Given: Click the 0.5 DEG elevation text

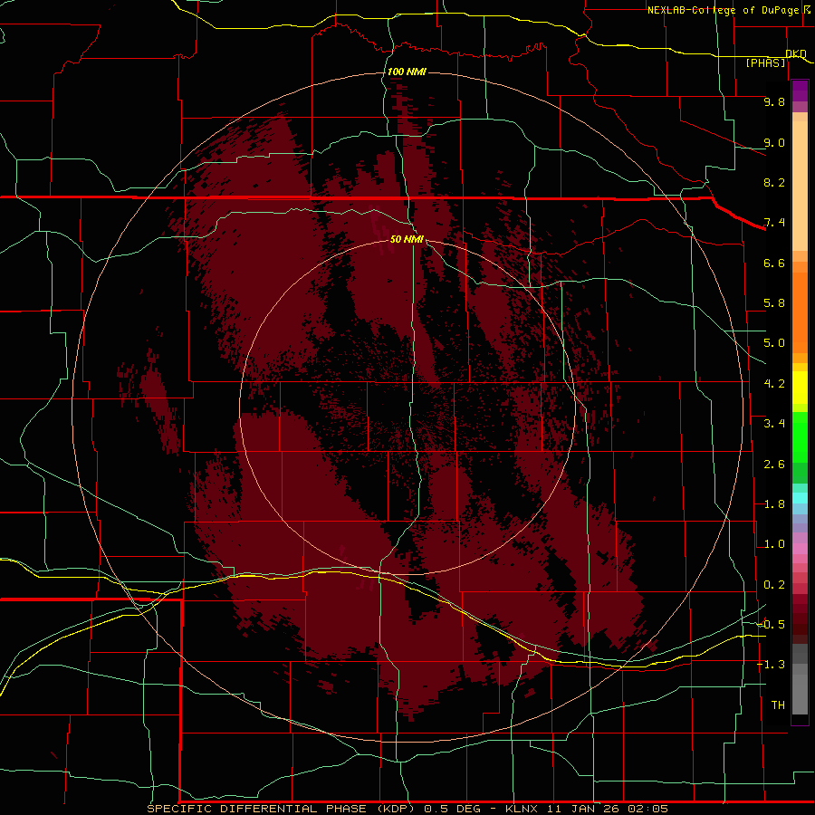Looking at the screenshot, I should click(452, 809).
